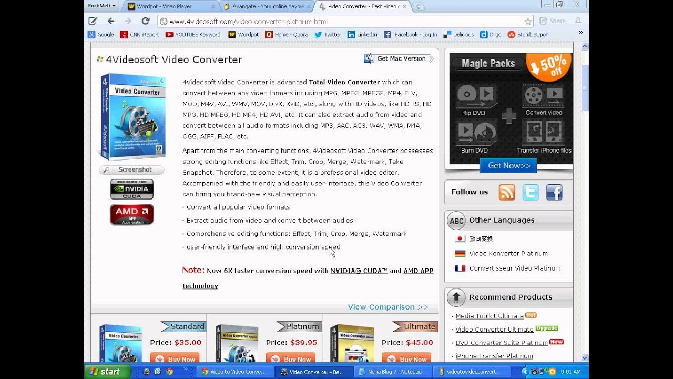
Task: Click the Video Converter product box image
Action: tap(132, 117)
